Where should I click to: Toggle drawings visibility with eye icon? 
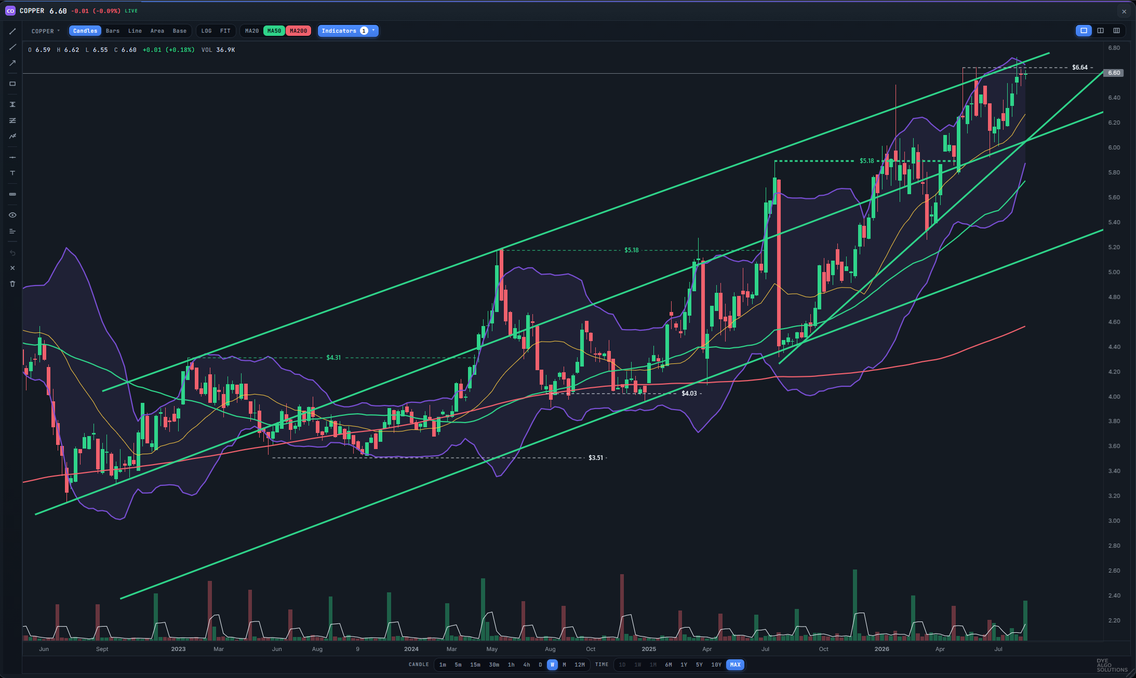(12, 215)
